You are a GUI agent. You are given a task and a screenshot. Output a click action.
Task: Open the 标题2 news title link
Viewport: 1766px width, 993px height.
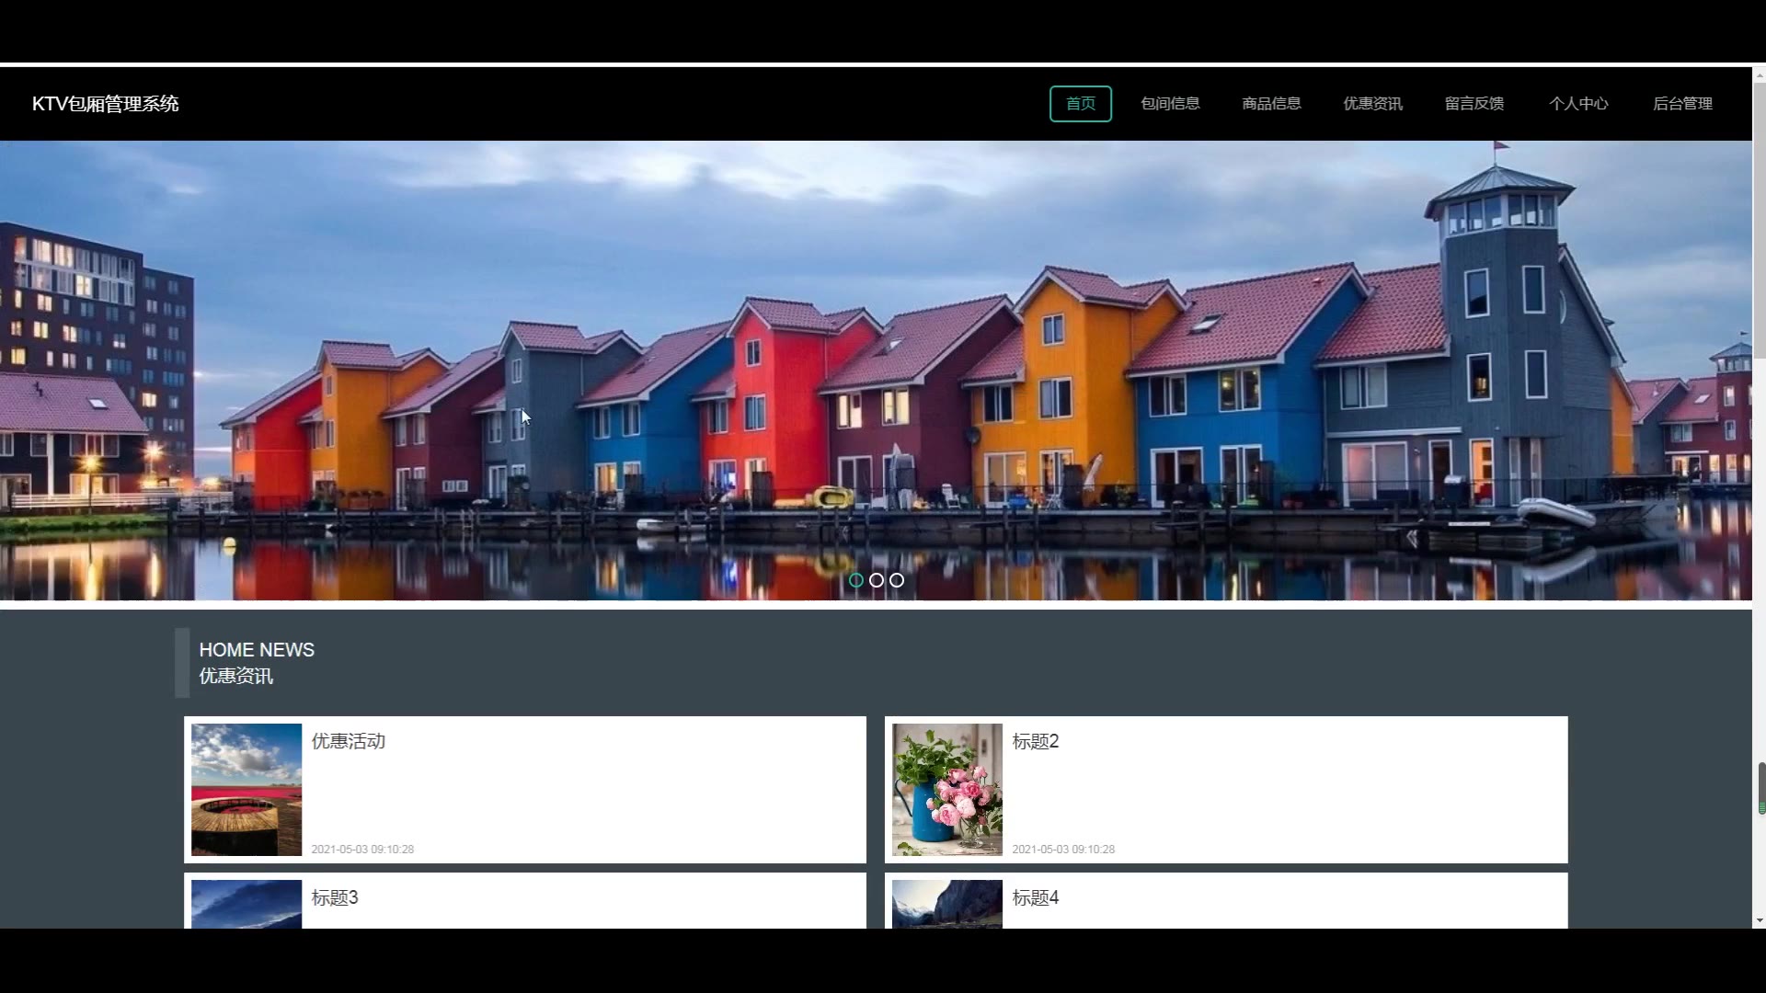(x=1035, y=741)
